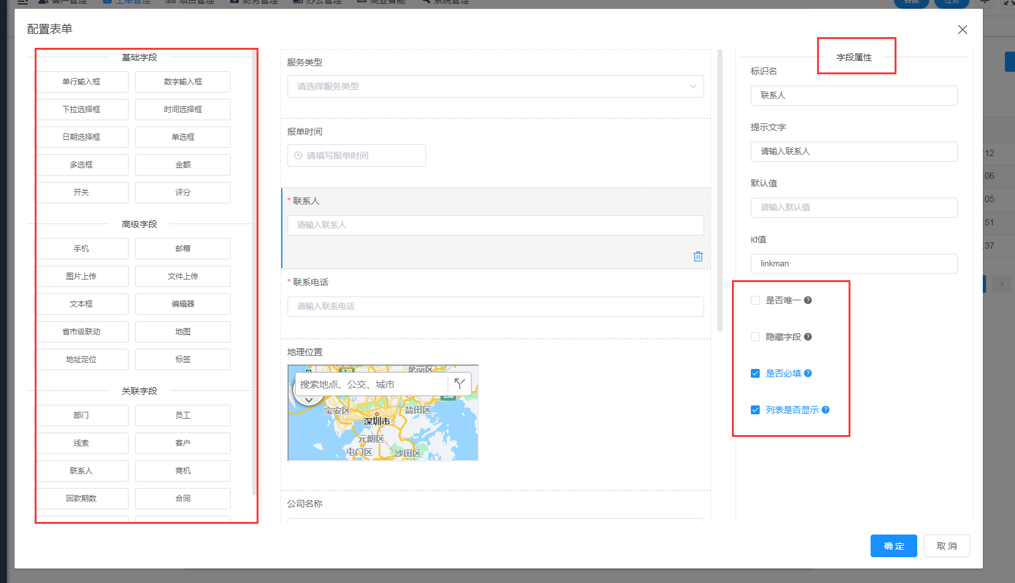Image resolution: width=1015 pixels, height=583 pixels.
Task: Untick the 列表是否显示 checkbox
Action: [x=755, y=410]
